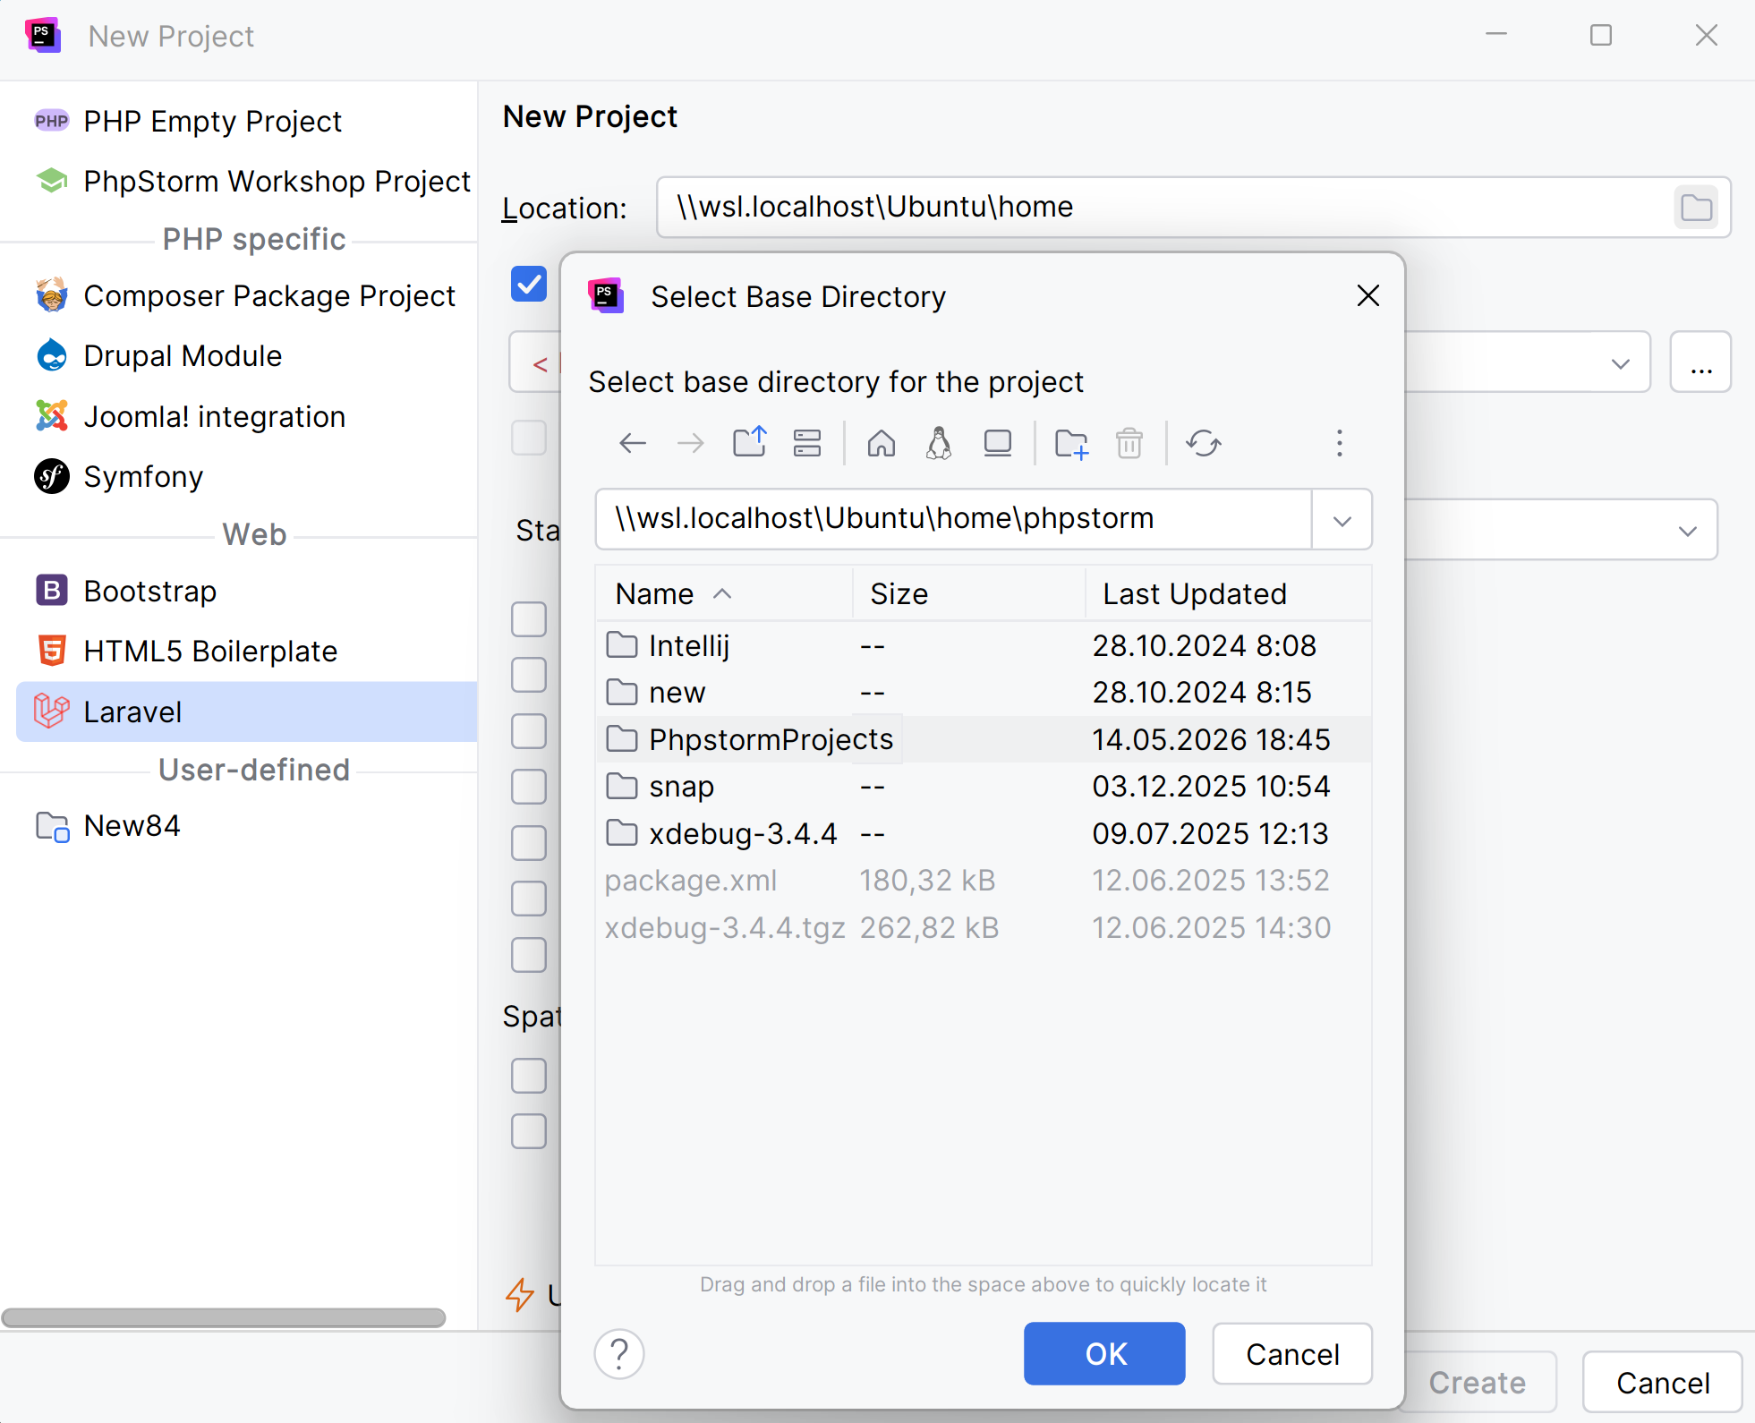Open more options kebab menu
The height and width of the screenshot is (1423, 1755).
click(x=1340, y=443)
